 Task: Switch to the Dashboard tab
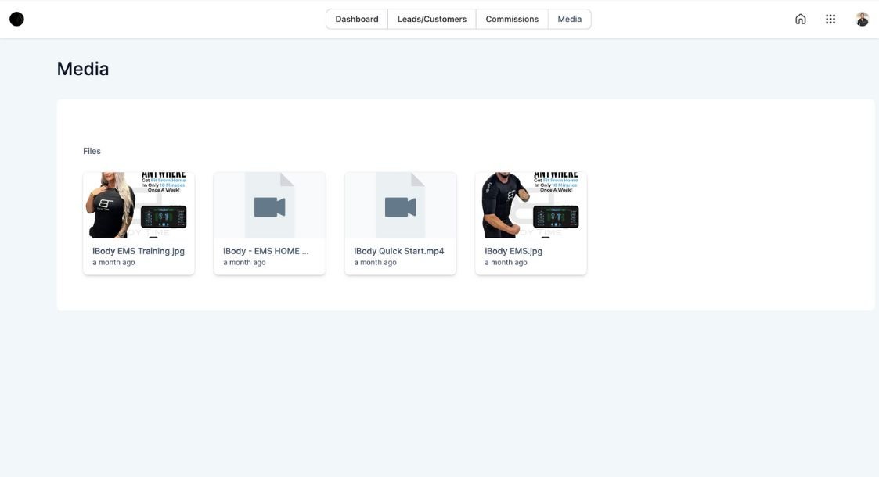click(x=357, y=19)
